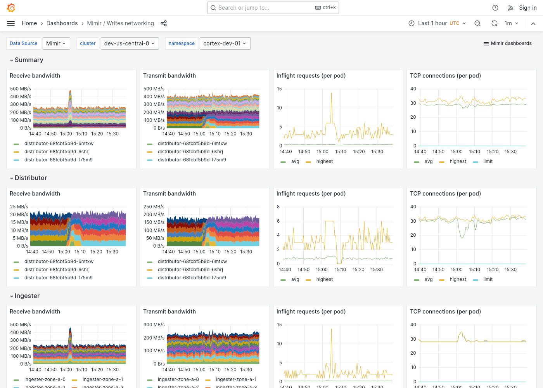Refresh the dashboard with the refresh icon
The image size is (543, 388).
tap(495, 23)
